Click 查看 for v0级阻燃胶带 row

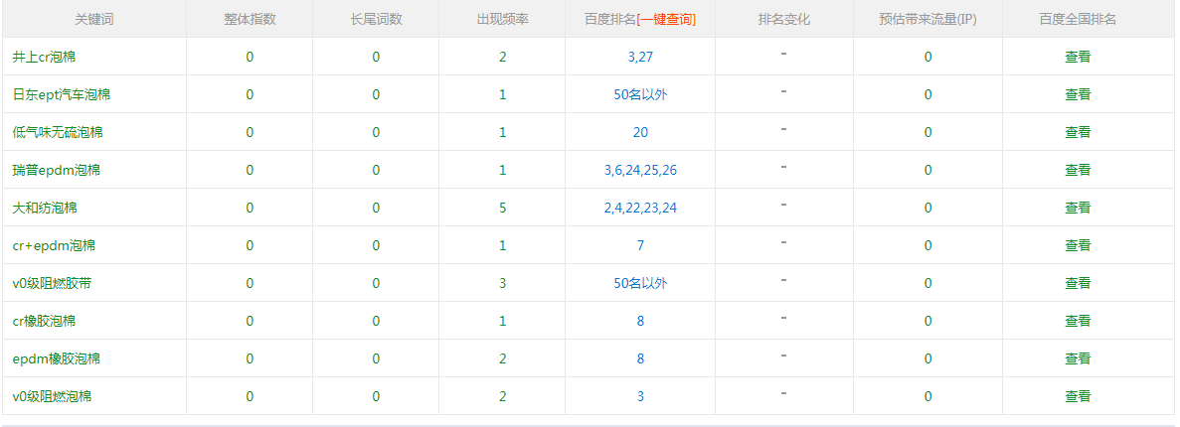[x=1078, y=283]
